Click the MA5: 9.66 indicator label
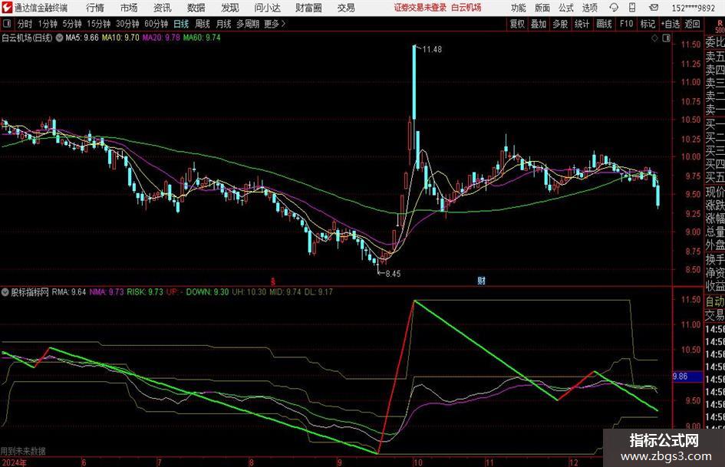This screenshot has width=725, height=467. coord(82,38)
